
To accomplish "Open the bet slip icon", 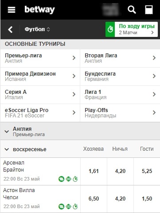I will click(x=149, y=10).
